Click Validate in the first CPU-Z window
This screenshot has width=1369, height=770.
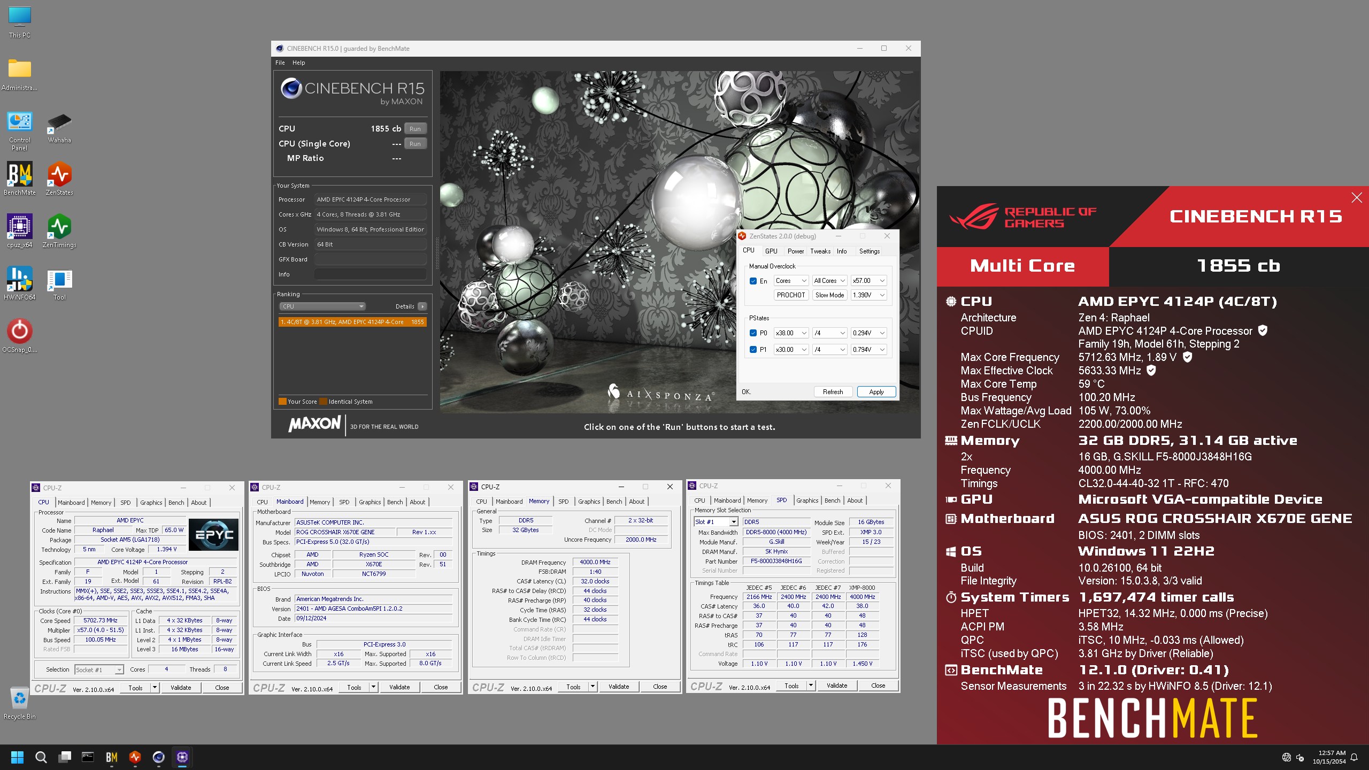tap(181, 688)
